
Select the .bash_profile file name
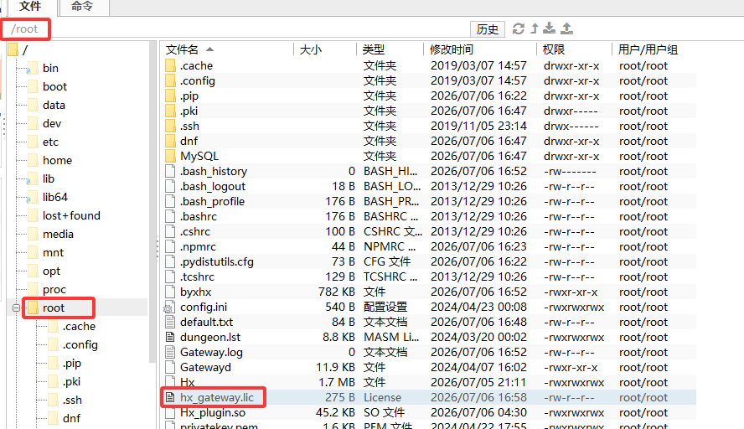(212, 202)
